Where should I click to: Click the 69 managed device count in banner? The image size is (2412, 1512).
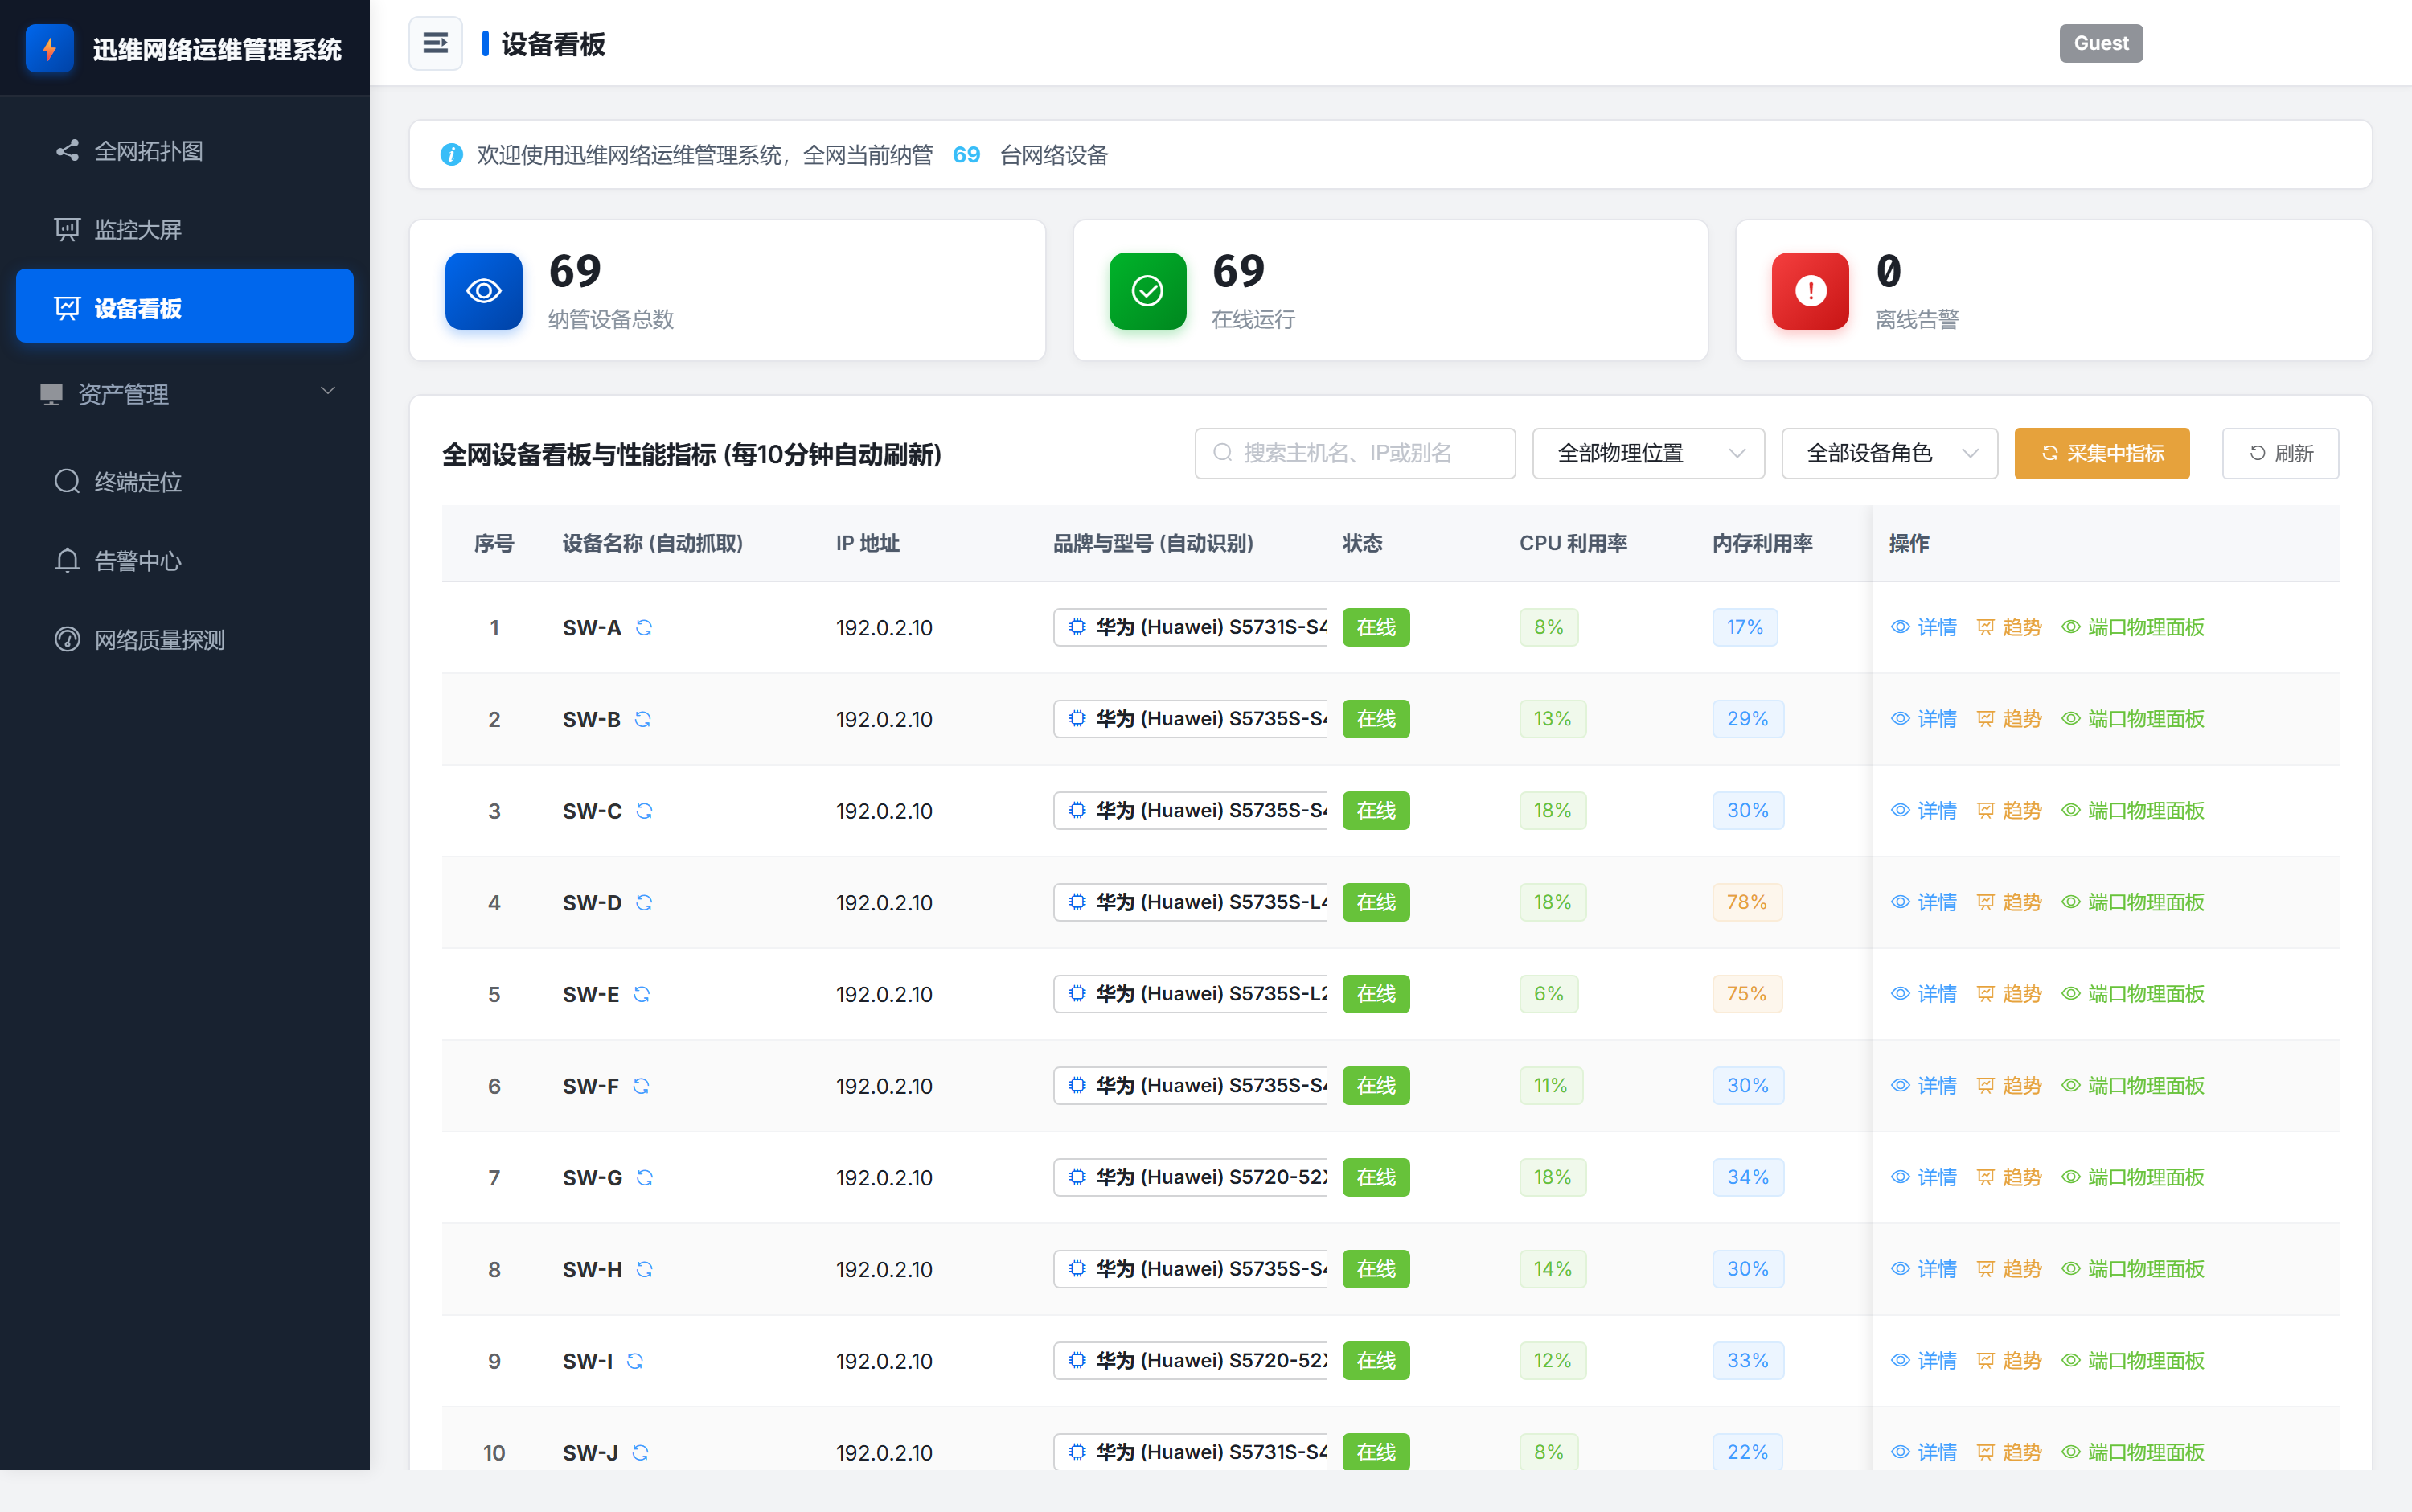(966, 155)
